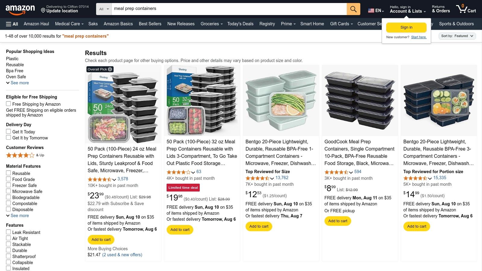Click the yellow Sign in button
The height and width of the screenshot is (271, 482).
tap(406, 27)
